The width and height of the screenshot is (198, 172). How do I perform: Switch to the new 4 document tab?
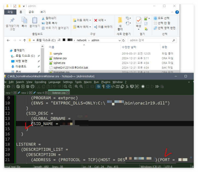40,93
